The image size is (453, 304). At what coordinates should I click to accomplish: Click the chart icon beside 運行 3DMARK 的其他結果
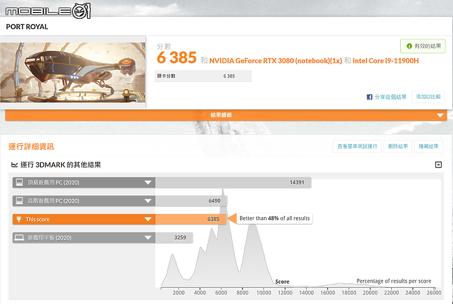point(14,165)
